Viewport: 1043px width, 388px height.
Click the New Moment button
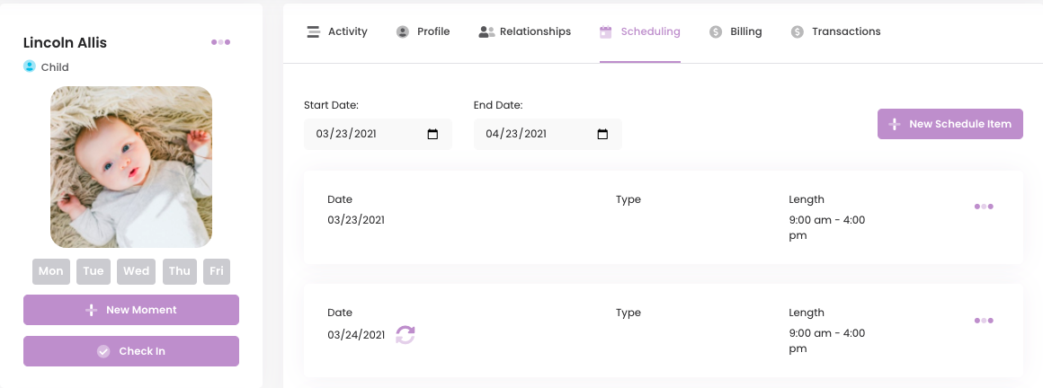131,310
